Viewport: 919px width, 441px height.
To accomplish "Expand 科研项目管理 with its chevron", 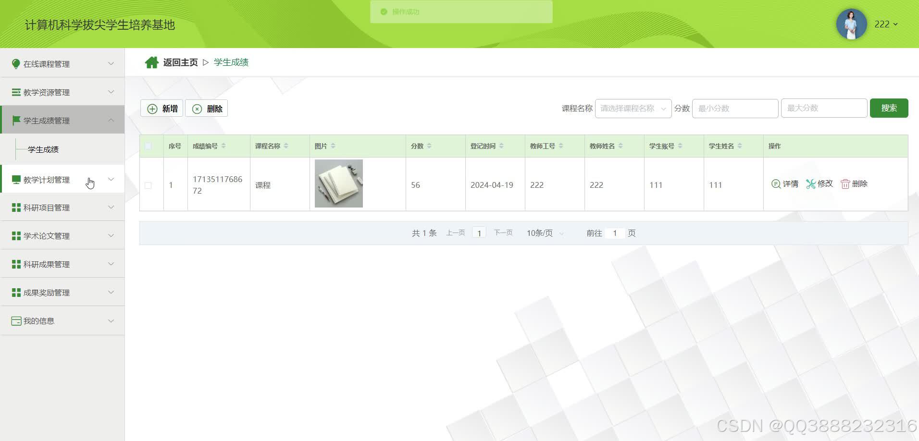I will [x=111, y=208].
